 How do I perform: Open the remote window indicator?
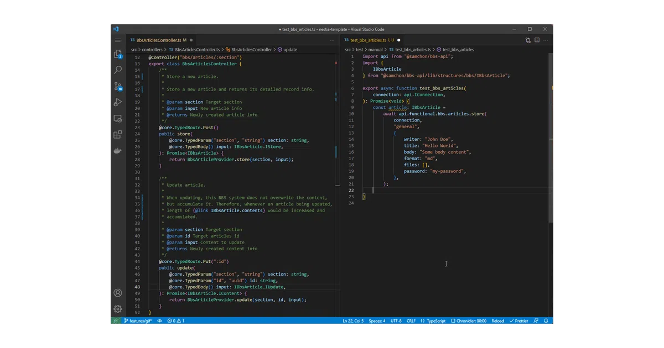[115, 320]
